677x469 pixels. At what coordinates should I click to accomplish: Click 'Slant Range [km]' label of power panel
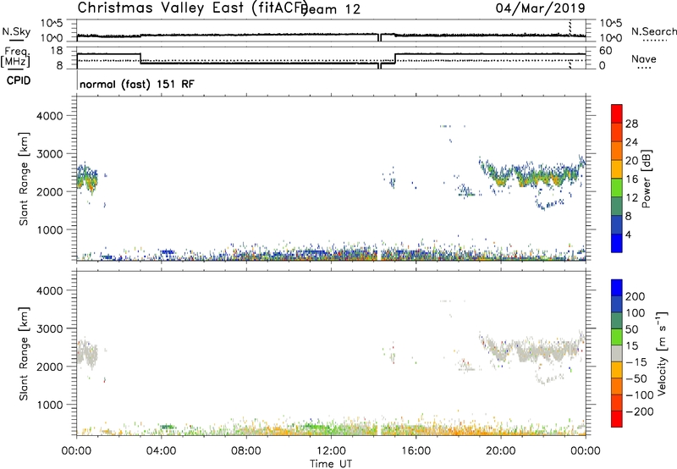pos(24,179)
